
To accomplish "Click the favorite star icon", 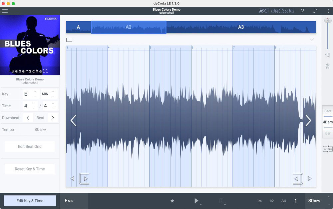I will click(172, 201).
